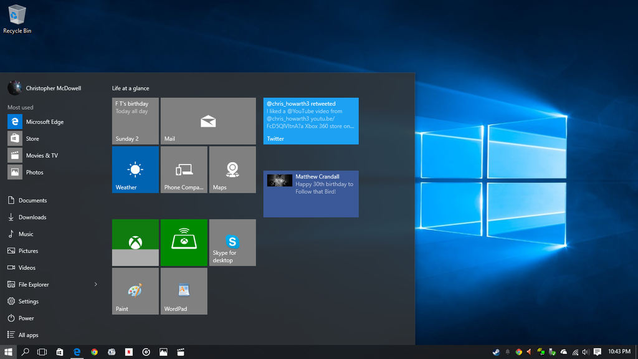Select Settings in the Start menu

pyautogui.click(x=28, y=302)
